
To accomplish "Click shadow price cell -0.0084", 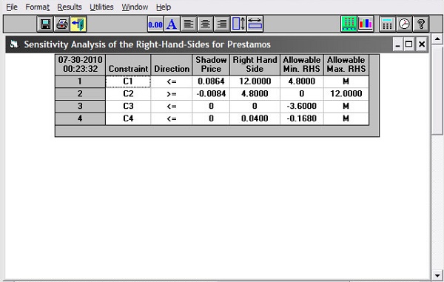I will [x=211, y=94].
